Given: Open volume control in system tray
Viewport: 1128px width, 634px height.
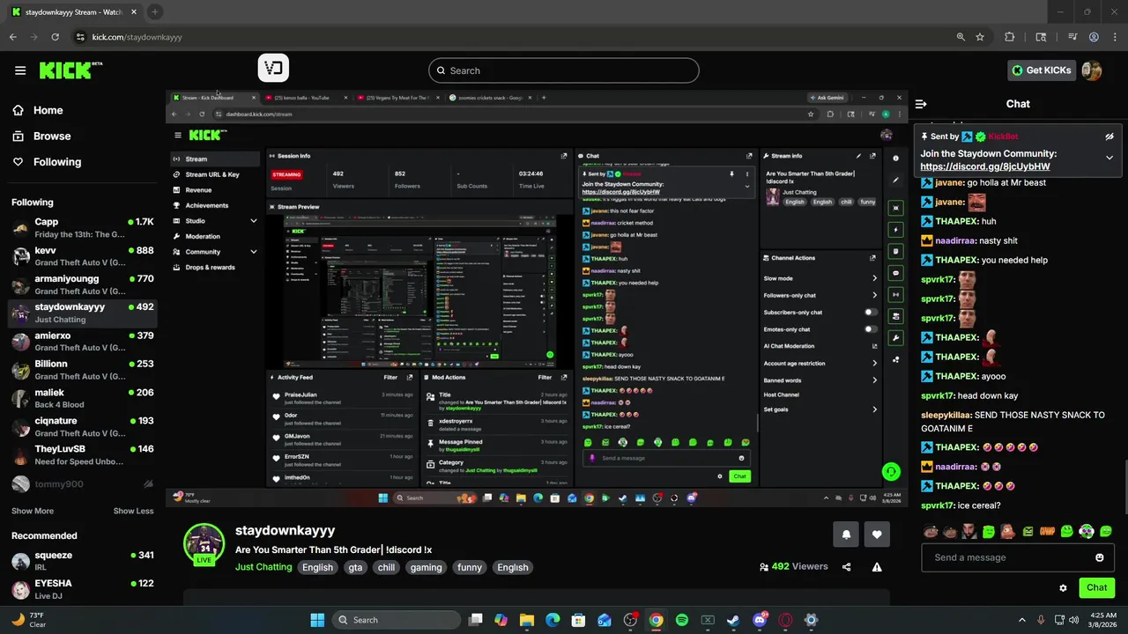Looking at the screenshot, I should coord(1074,620).
